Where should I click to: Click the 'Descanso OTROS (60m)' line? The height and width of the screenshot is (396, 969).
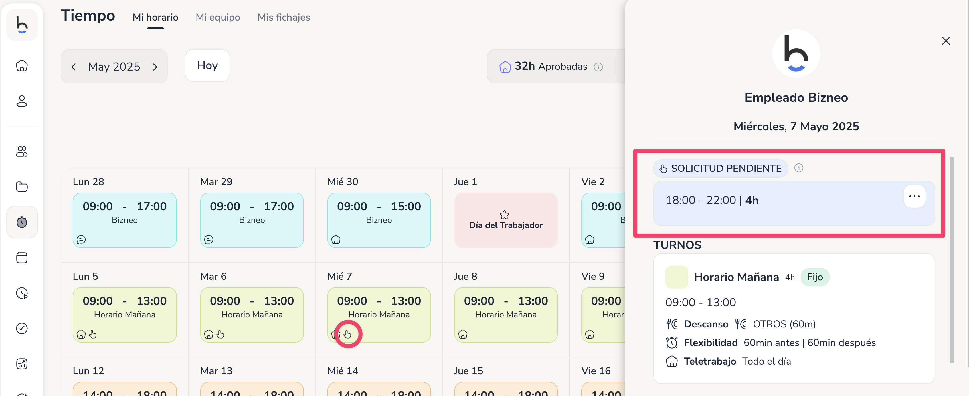[741, 324]
